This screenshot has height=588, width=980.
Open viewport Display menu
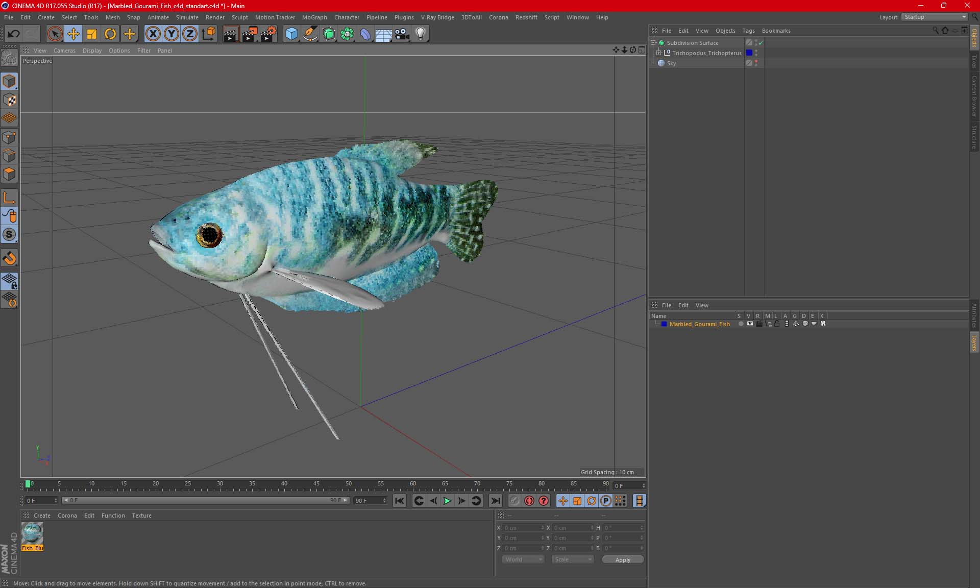(92, 51)
